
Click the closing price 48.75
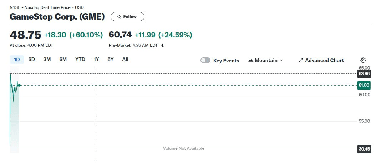tap(25, 35)
